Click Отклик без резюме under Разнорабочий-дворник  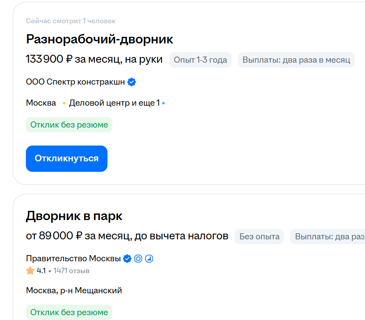(69, 124)
